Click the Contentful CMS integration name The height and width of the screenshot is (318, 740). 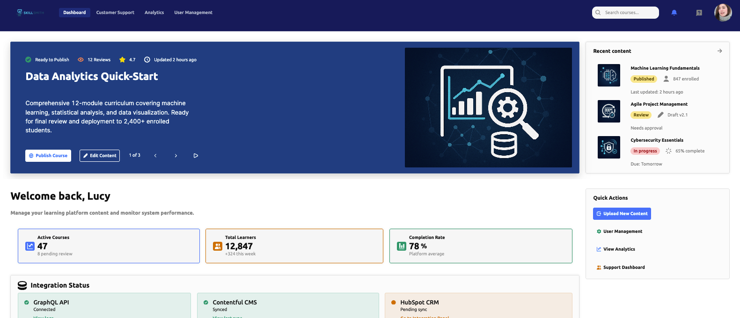click(x=234, y=303)
